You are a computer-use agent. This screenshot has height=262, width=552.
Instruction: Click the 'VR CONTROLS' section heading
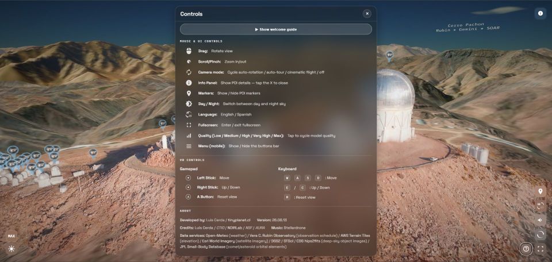(192, 160)
